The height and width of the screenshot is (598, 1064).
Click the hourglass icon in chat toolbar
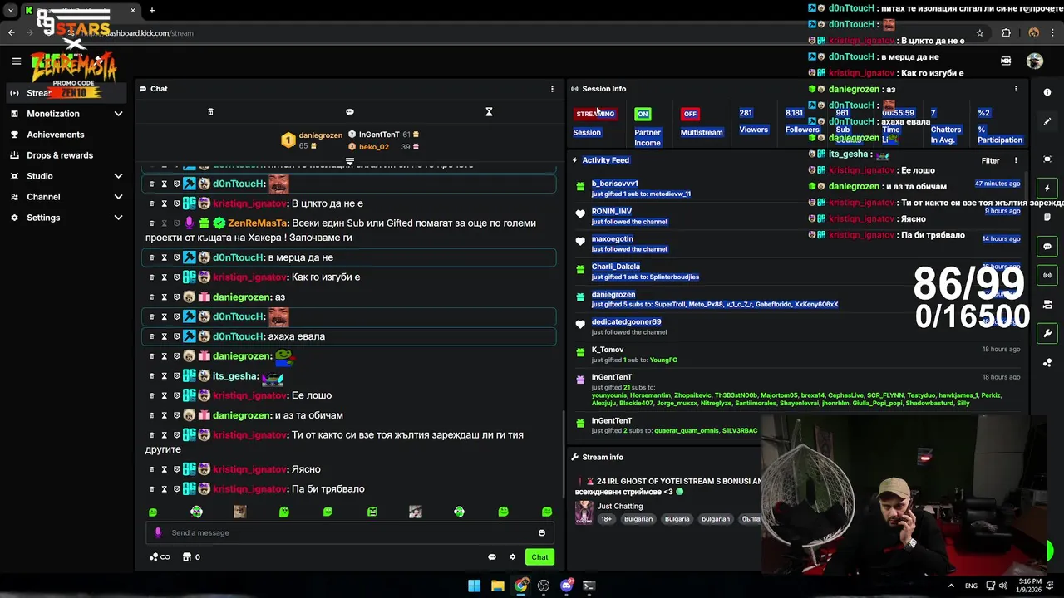point(489,112)
